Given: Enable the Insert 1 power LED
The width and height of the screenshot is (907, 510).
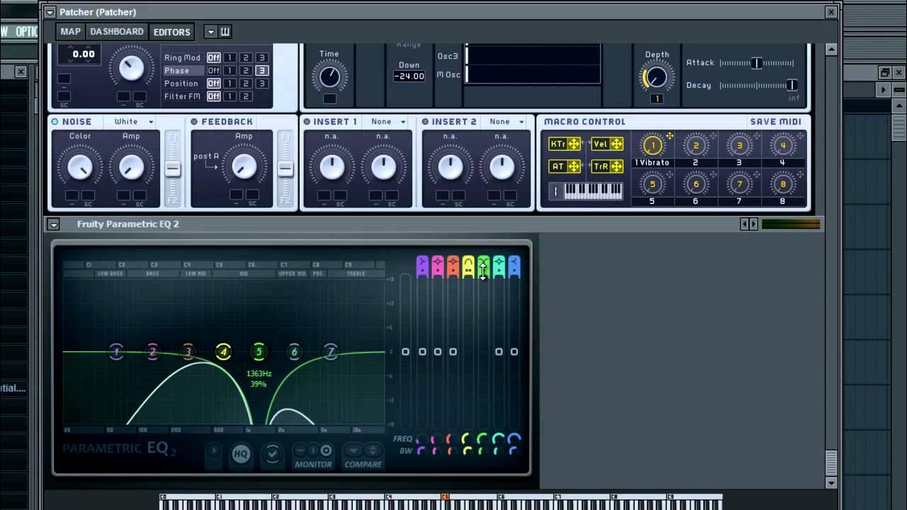Looking at the screenshot, I should pos(307,122).
